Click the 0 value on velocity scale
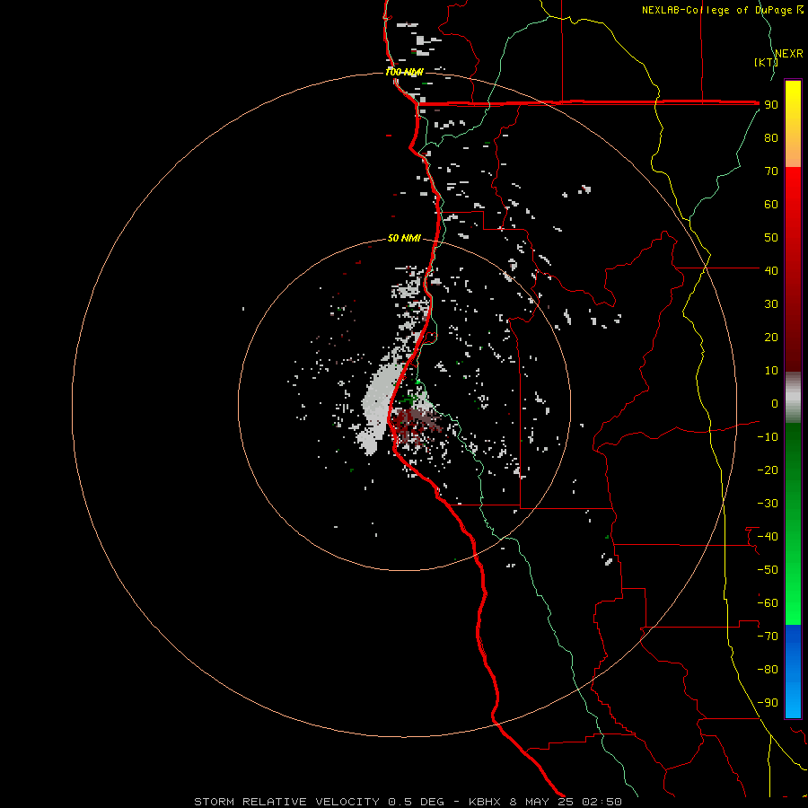 [x=775, y=403]
